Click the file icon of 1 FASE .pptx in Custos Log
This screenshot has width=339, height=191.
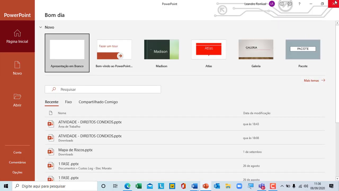click(x=51, y=166)
